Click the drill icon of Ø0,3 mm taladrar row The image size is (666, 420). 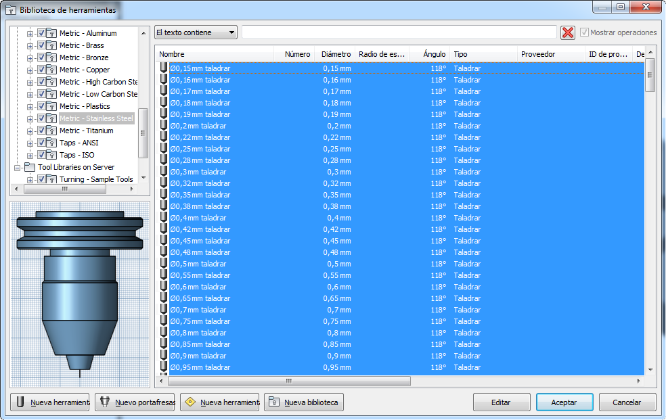click(164, 171)
